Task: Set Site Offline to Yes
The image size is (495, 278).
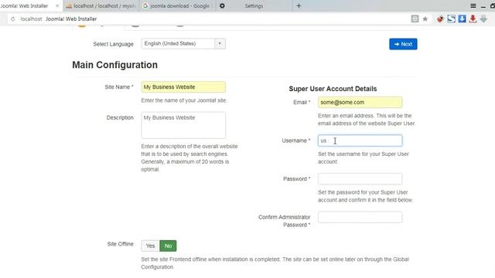Action: tap(151, 246)
